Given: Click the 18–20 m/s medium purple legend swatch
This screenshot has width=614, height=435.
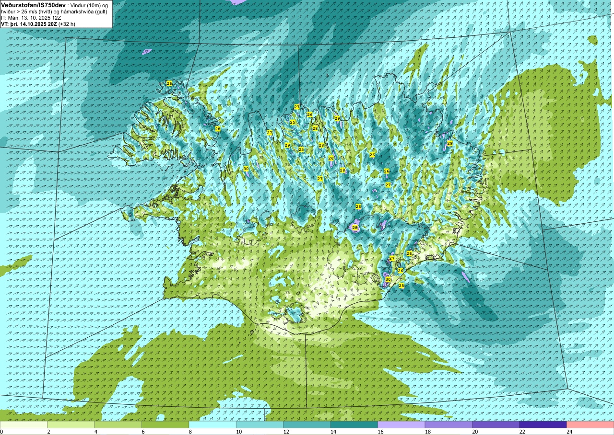Looking at the screenshot, I should (449, 424).
